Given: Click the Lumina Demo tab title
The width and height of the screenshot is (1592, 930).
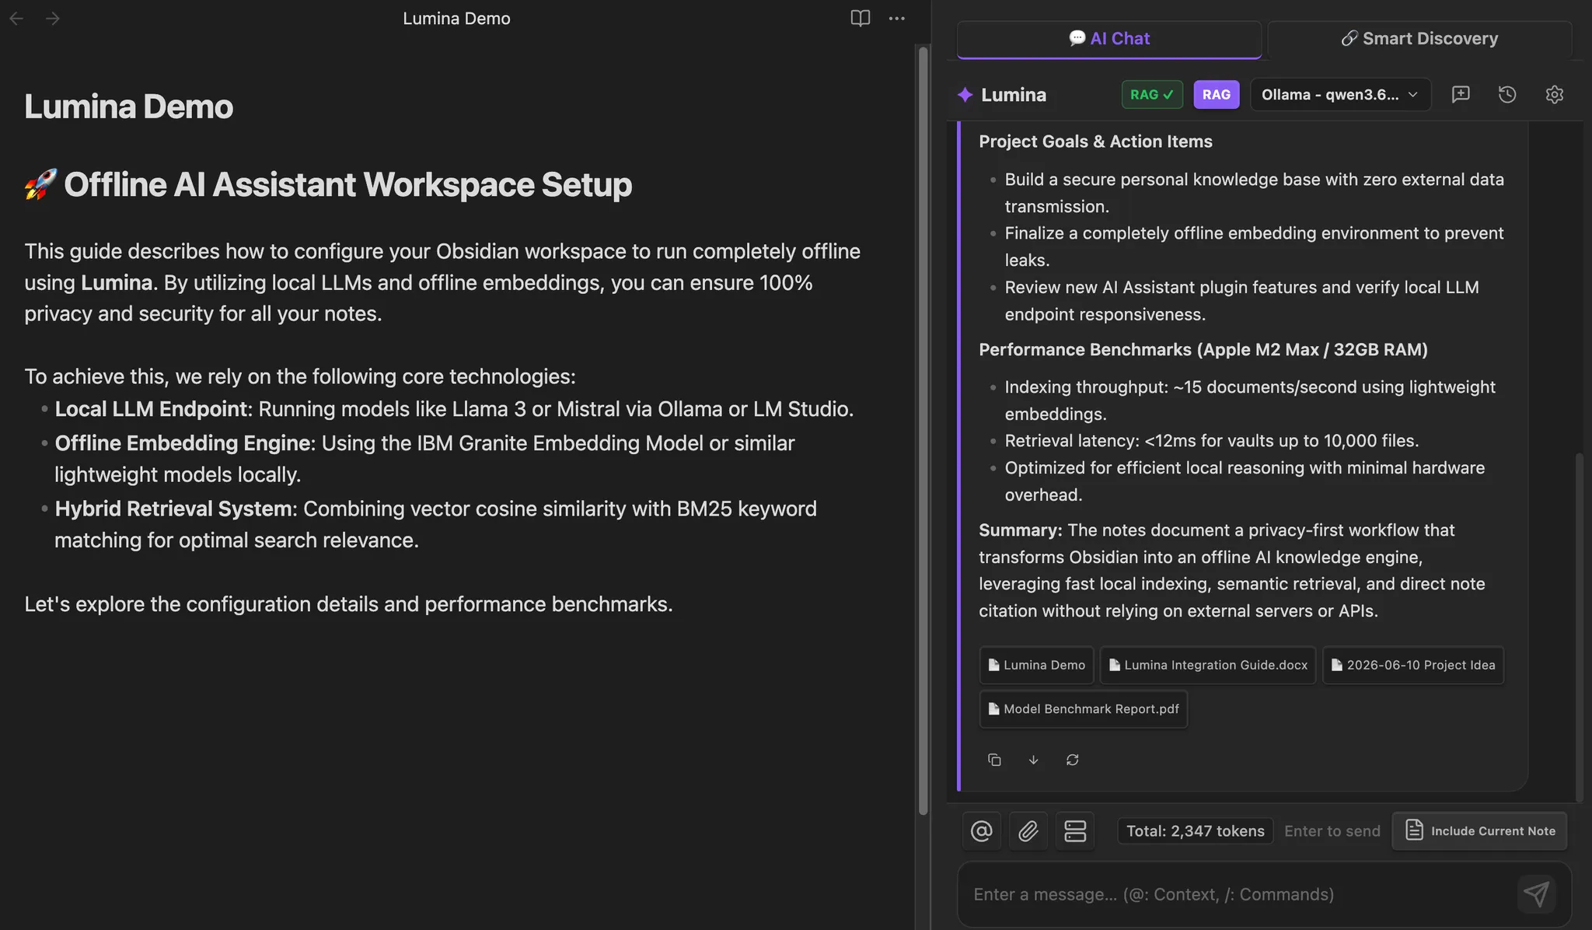Looking at the screenshot, I should point(456,19).
